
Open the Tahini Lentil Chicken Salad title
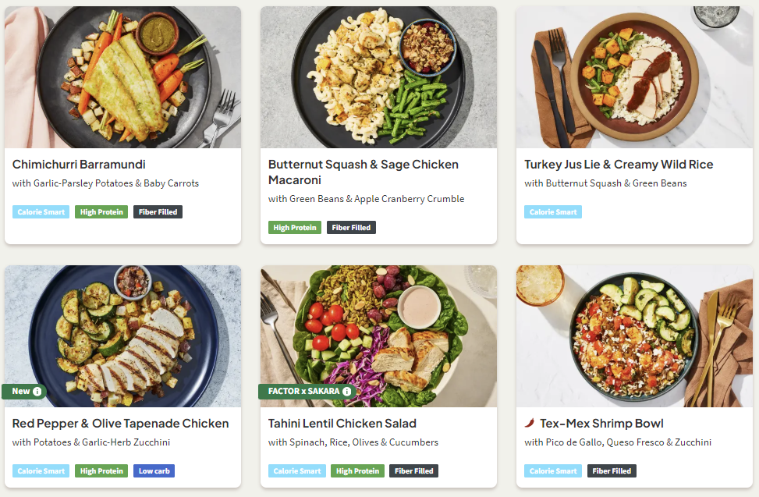342,424
